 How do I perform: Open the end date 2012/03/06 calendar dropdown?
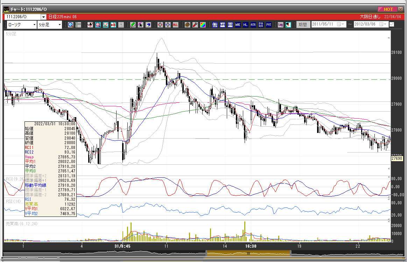click(x=383, y=24)
